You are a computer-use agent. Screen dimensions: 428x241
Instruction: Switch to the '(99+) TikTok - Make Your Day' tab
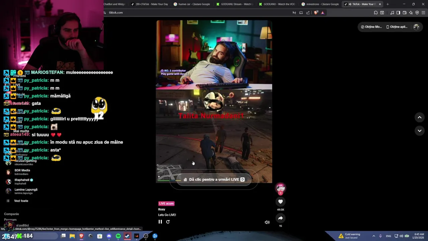pos(149,4)
